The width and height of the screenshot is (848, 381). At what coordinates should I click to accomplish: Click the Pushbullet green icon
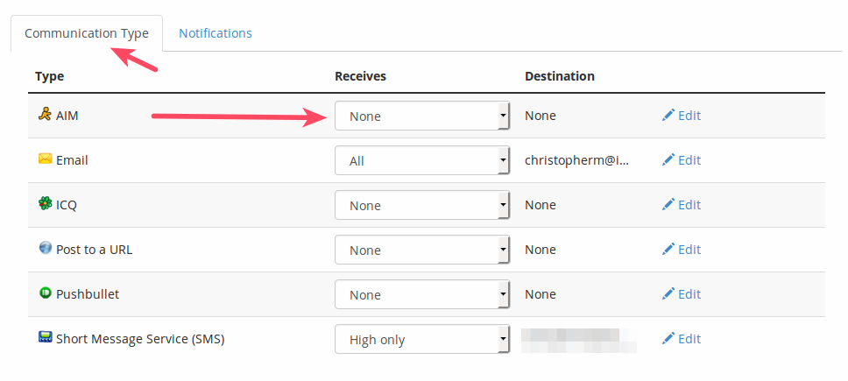pos(46,293)
